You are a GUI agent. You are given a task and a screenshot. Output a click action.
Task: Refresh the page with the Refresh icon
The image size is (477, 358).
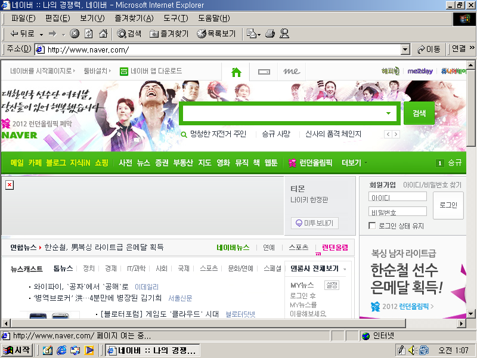pyautogui.click(x=88, y=33)
